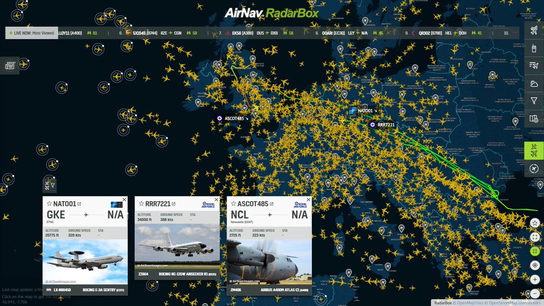Zoom in with the plus button

[x=535, y=280]
